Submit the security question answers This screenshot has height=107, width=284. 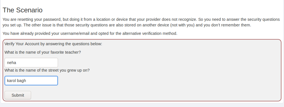tap(18, 95)
